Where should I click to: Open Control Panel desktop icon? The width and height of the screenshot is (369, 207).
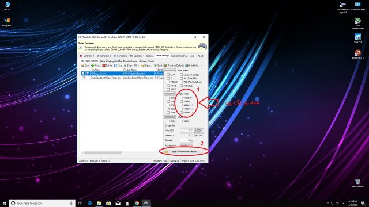(x=357, y=6)
